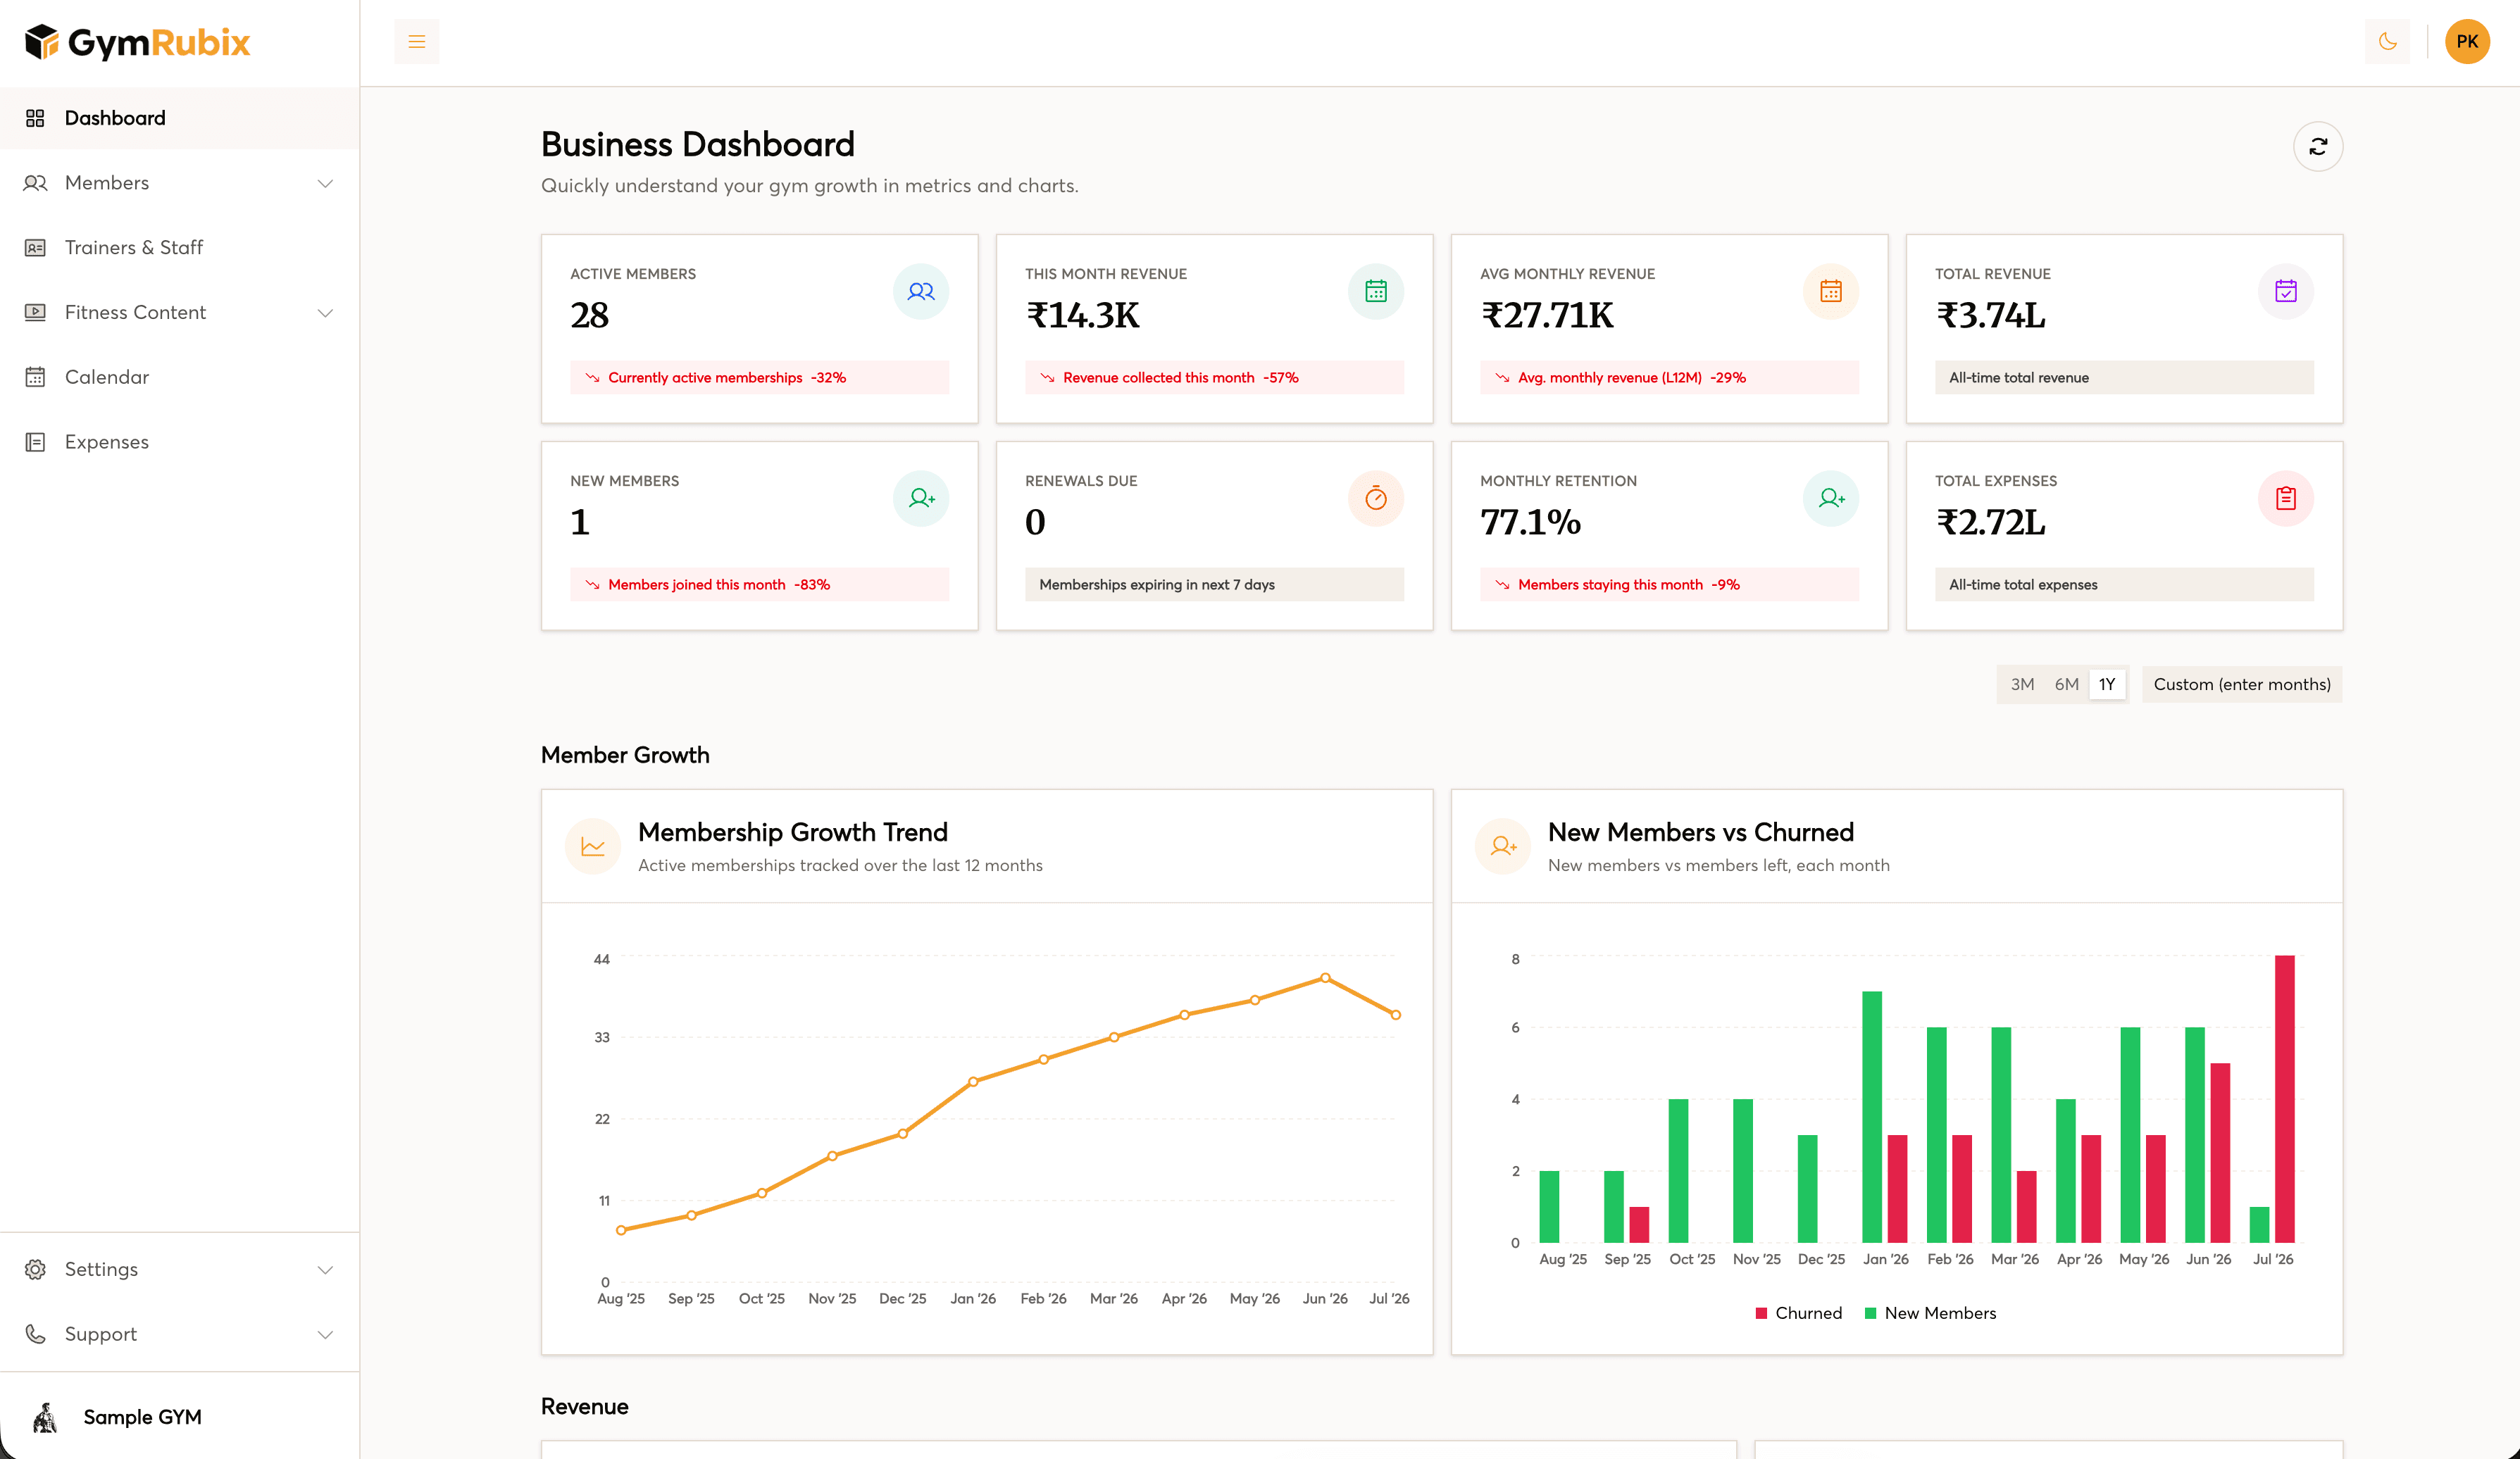Click the "All-time total revenue" text
This screenshot has width=2520, height=1459.
click(x=2019, y=378)
